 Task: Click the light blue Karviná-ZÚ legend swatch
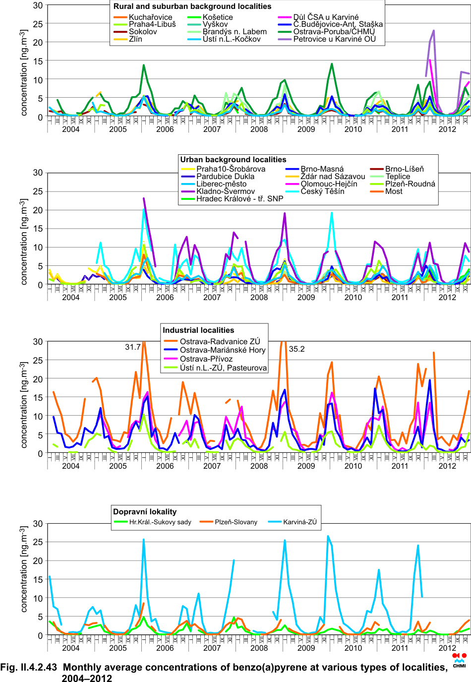(x=275, y=522)
